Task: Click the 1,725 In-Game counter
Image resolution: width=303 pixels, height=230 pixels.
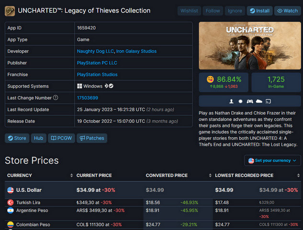Action: pyautogui.click(x=276, y=80)
